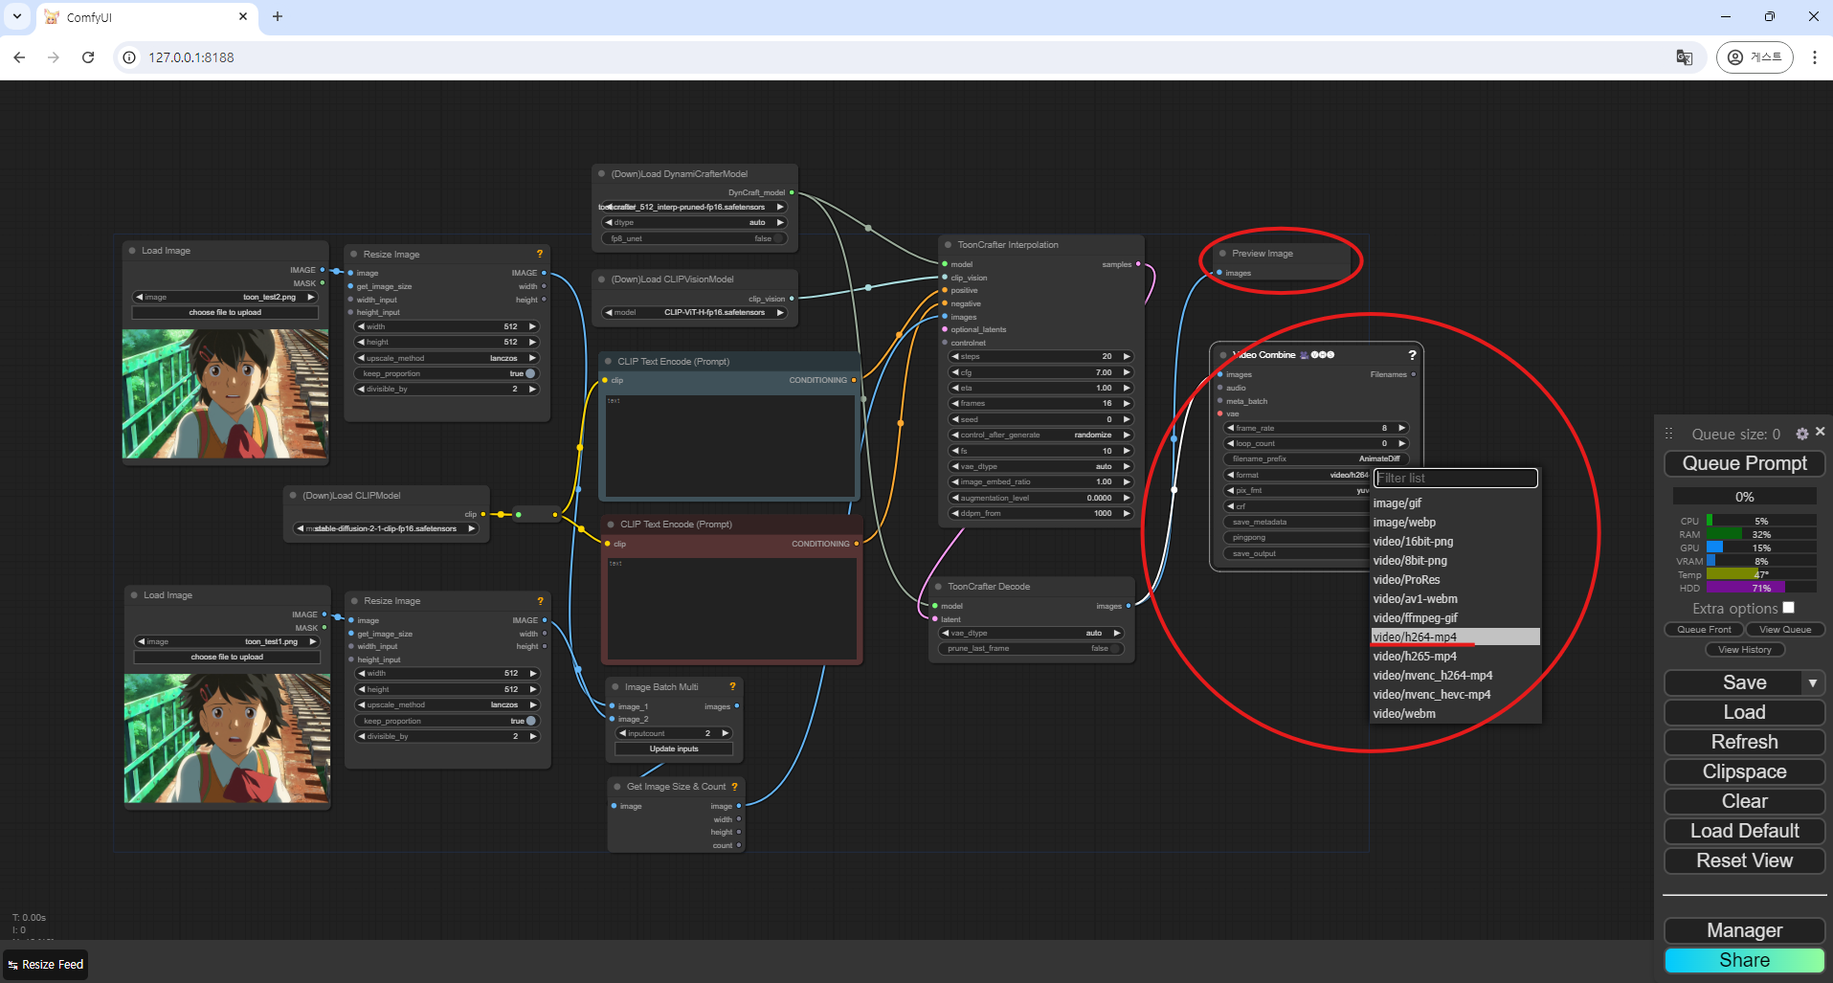Toggle keep_proportion in top Resize Image

(447, 373)
